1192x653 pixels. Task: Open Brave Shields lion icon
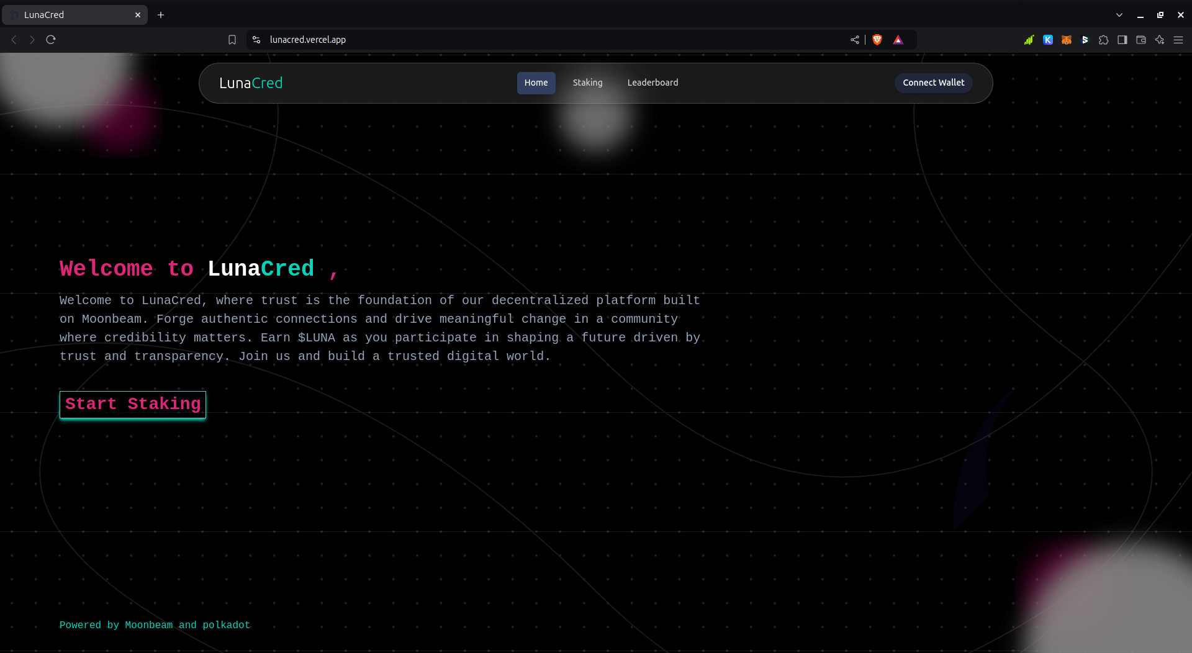[x=877, y=40]
